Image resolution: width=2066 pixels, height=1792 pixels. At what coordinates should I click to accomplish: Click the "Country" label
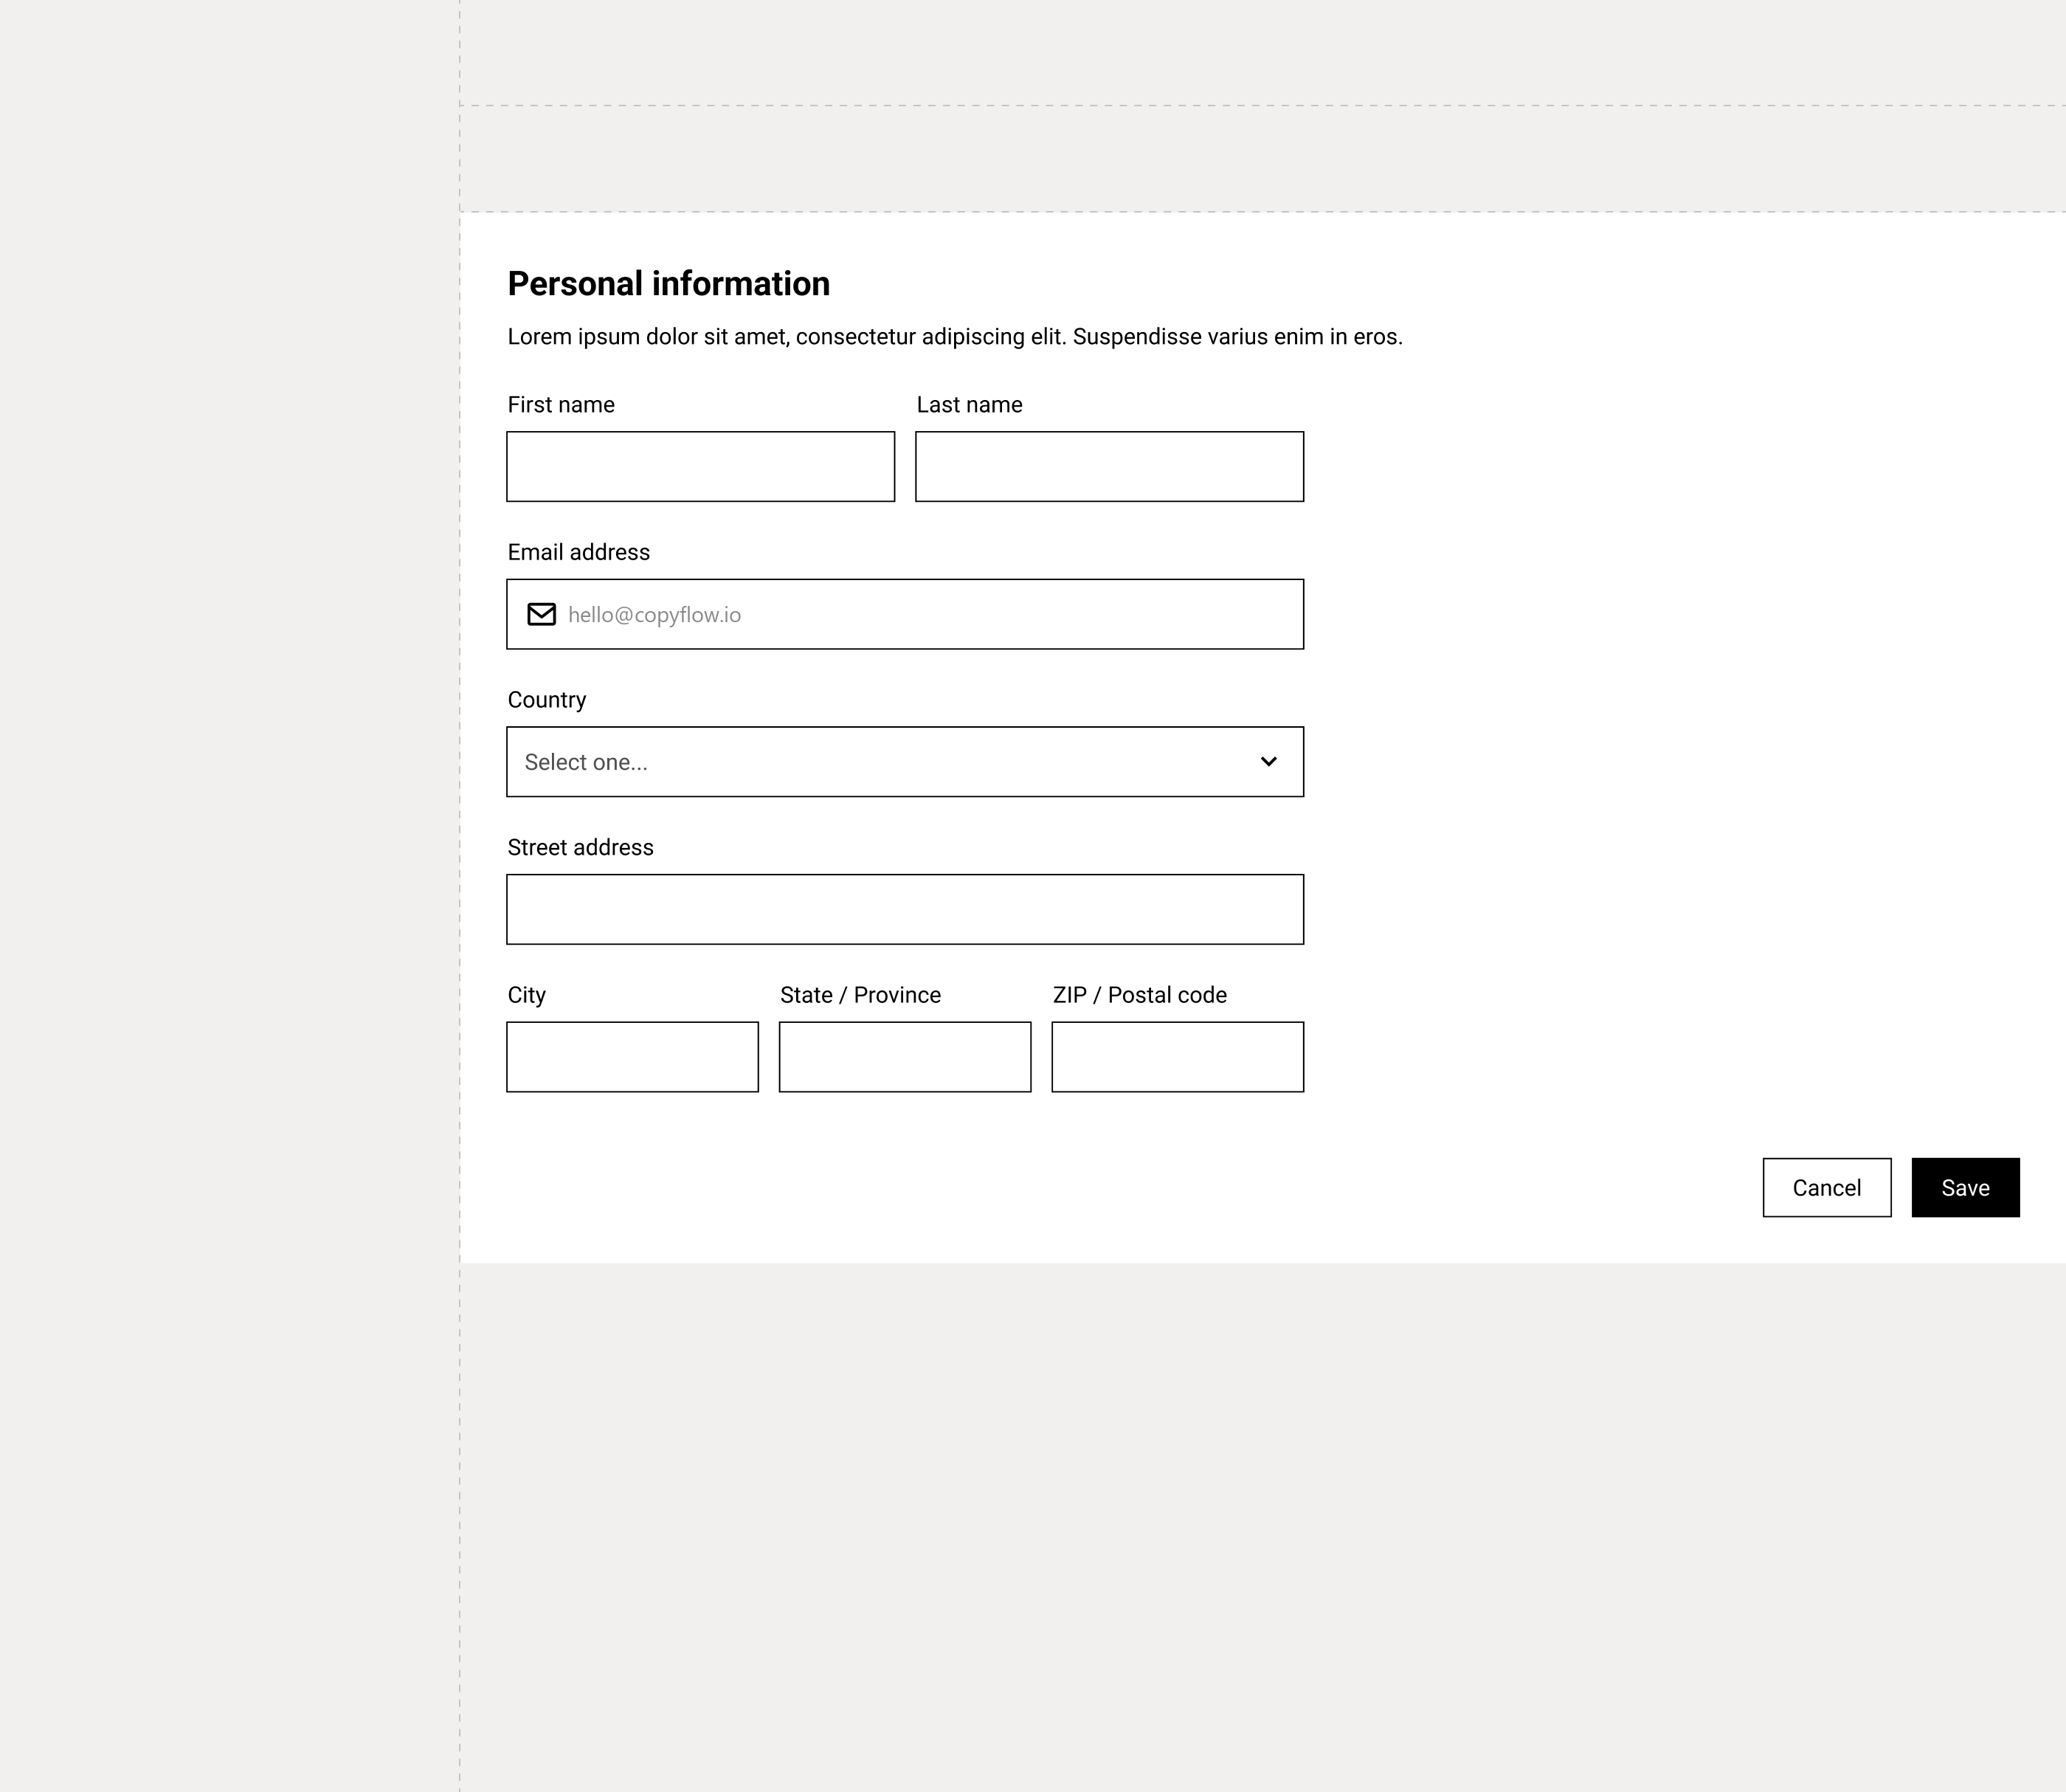click(547, 700)
